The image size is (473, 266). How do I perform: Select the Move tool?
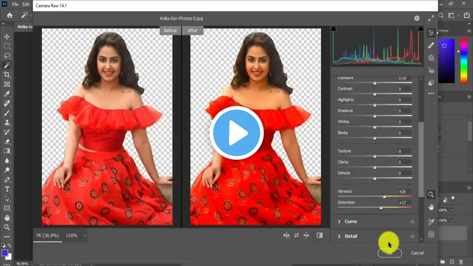pyautogui.click(x=7, y=37)
